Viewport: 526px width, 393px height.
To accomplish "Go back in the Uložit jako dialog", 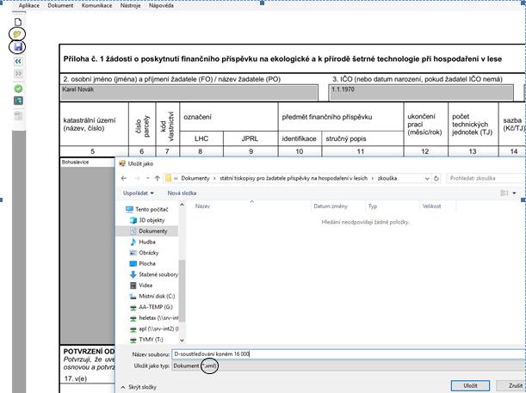I will 124,178.
